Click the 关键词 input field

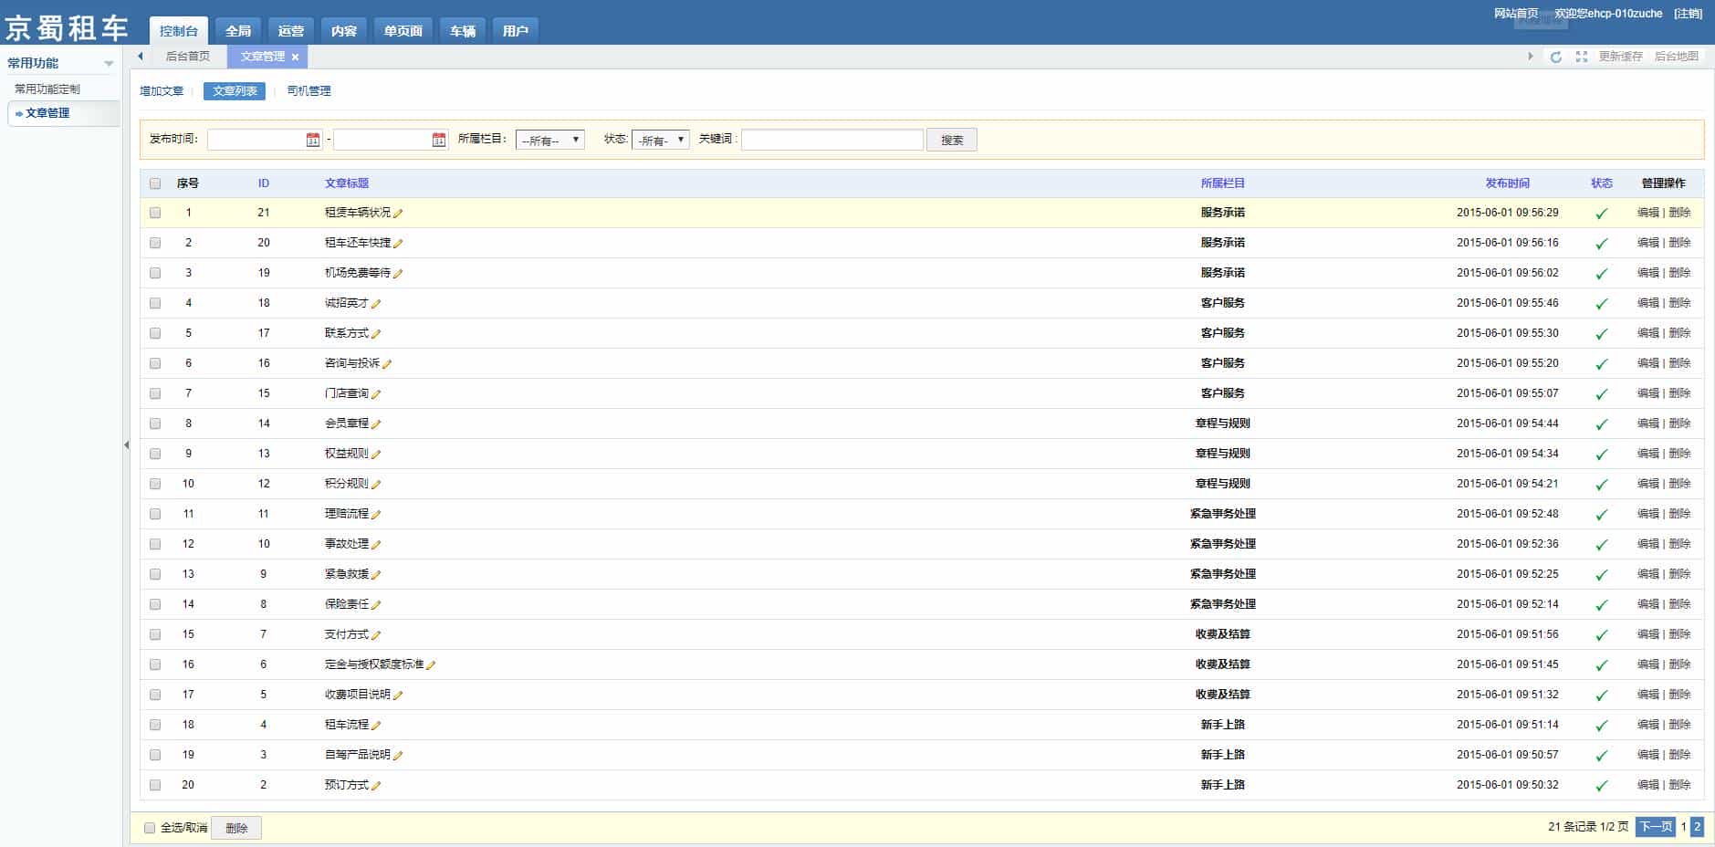[831, 140]
